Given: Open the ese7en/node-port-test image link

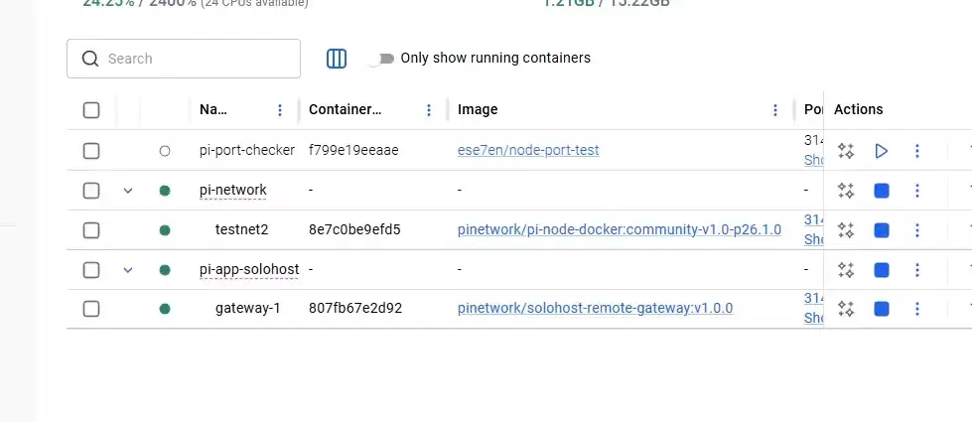Looking at the screenshot, I should [x=528, y=151].
